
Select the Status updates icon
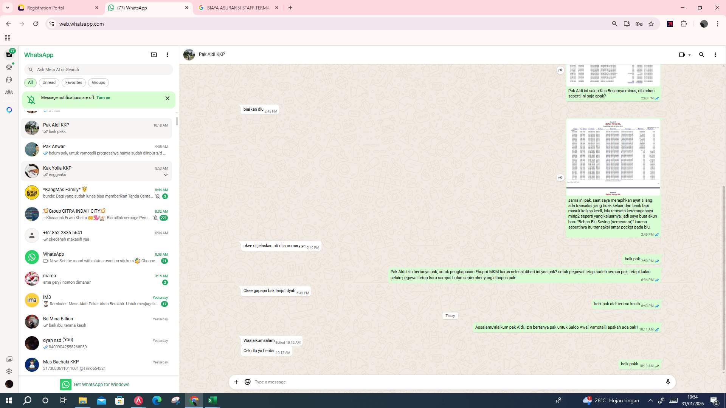pyautogui.click(x=9, y=67)
